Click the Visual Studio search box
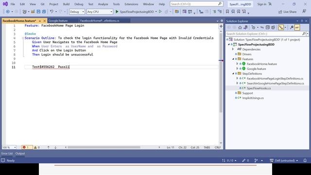The height and width of the screenshot is (175, 311). (x=196, y=4)
